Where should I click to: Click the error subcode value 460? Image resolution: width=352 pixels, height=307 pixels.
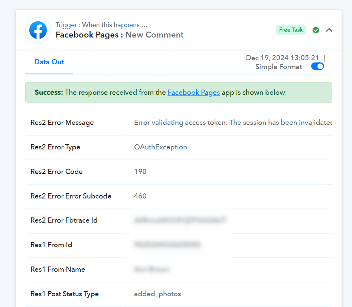point(140,196)
